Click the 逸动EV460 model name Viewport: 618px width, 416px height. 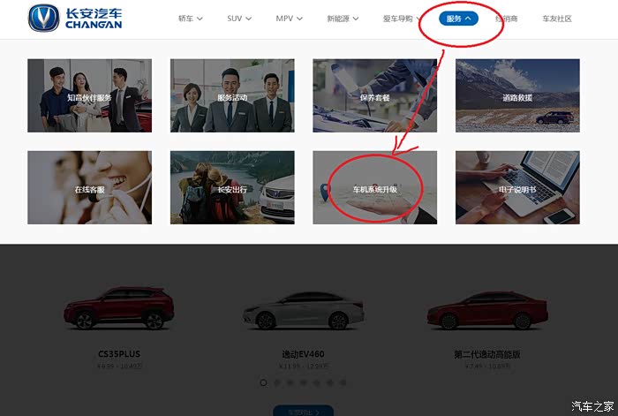303,353
